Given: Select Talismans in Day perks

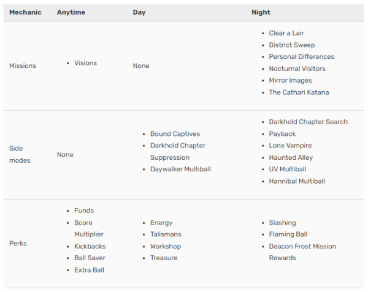Looking at the screenshot, I should pos(166,234).
